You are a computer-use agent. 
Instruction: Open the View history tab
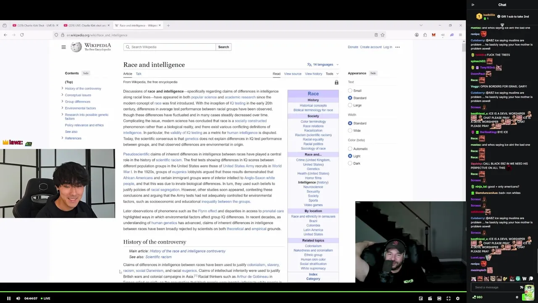(x=314, y=74)
